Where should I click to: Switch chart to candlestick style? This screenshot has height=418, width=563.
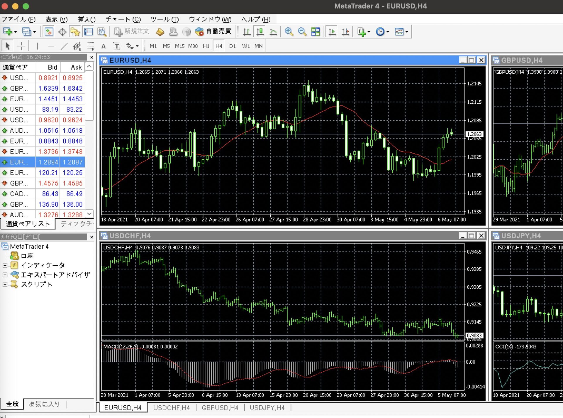260,32
